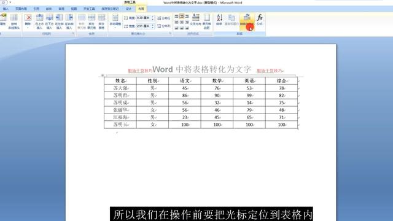The height and width of the screenshot is (221, 393).
Task: Click the header cell "姓名"
Action: click(120, 80)
